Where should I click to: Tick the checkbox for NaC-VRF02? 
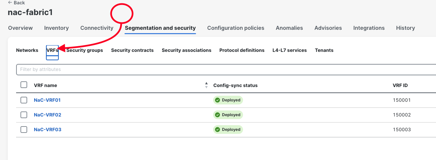click(24, 115)
